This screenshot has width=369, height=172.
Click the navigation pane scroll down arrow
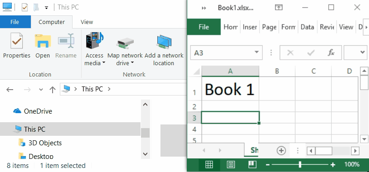click(145, 154)
